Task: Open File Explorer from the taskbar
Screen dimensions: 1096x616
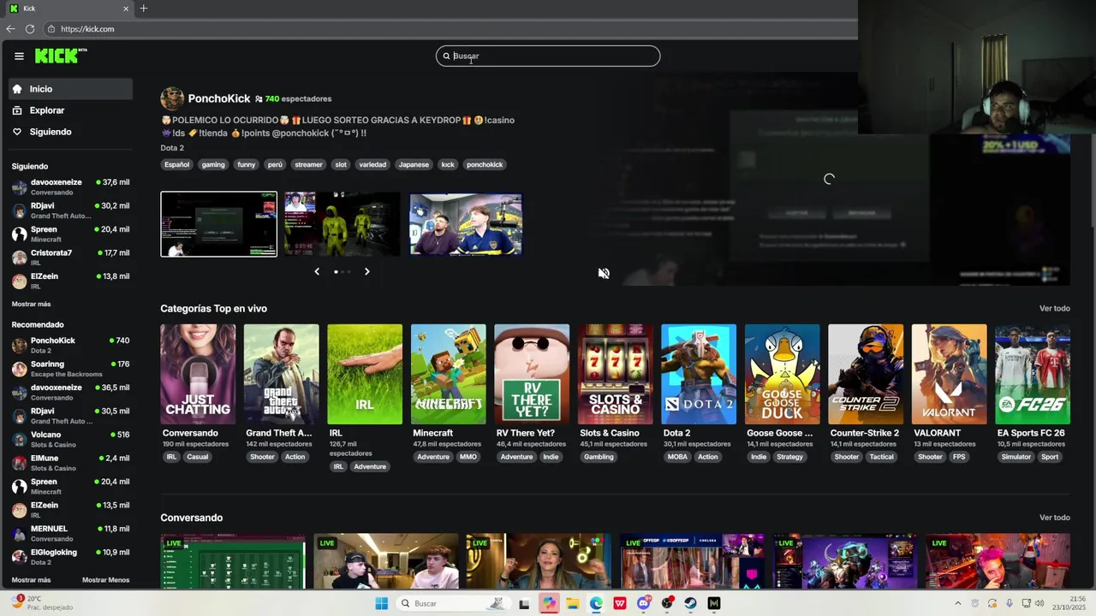Action: click(x=572, y=603)
